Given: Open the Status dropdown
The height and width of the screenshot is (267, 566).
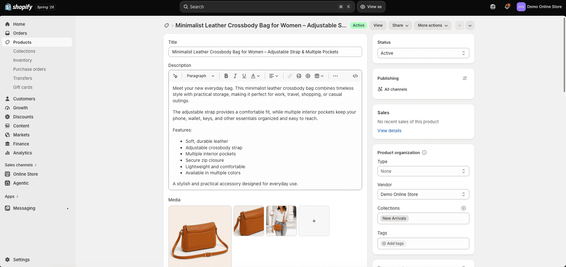Looking at the screenshot, I should 423,53.
